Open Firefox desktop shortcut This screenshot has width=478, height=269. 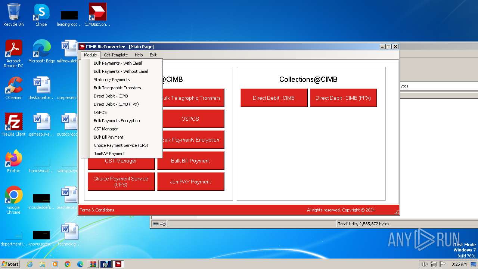[x=13, y=161]
